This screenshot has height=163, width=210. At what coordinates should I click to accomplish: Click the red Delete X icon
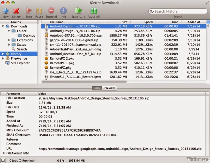click(16, 11)
